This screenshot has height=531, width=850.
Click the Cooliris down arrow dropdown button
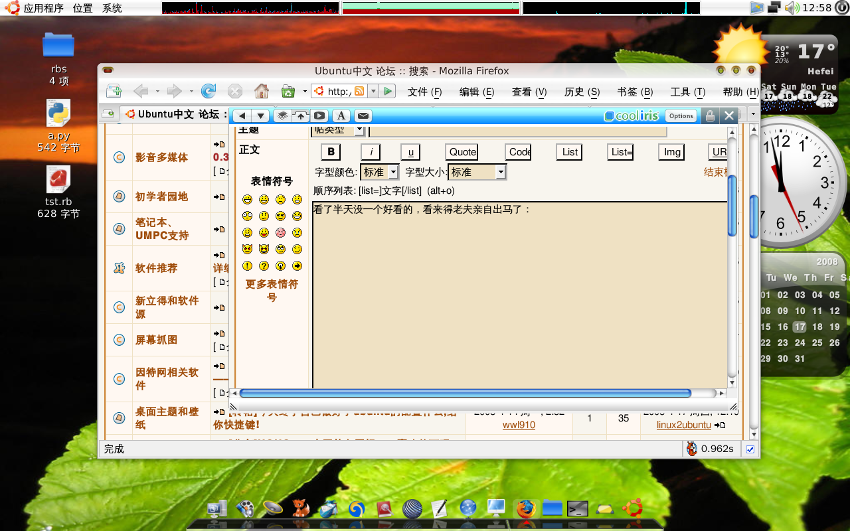pyautogui.click(x=261, y=115)
